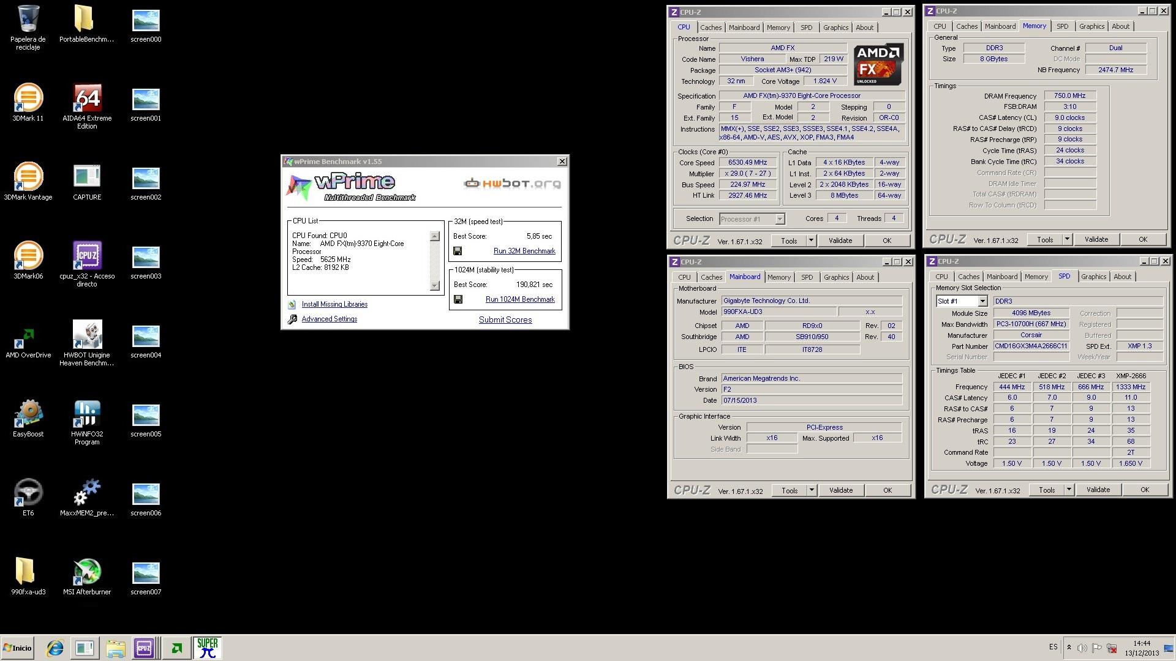
Task: Select the screen007 image file
Action: [146, 578]
